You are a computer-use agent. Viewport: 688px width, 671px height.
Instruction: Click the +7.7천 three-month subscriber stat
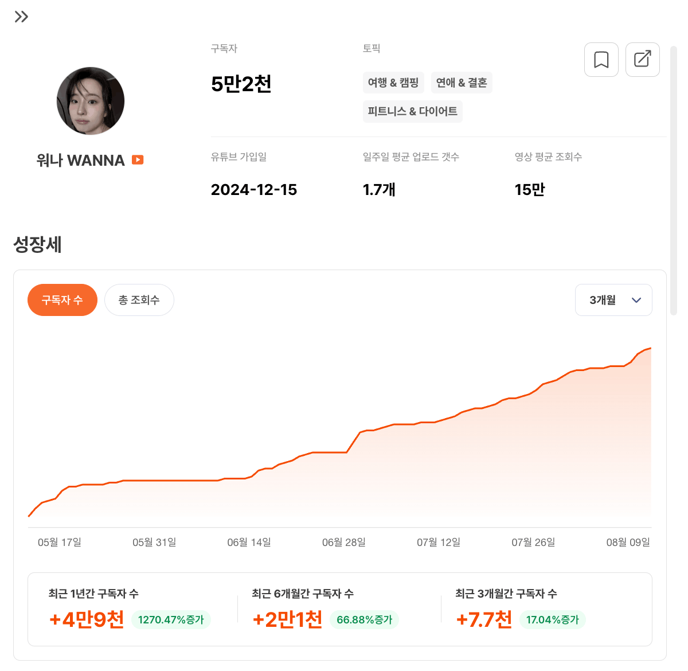484,619
